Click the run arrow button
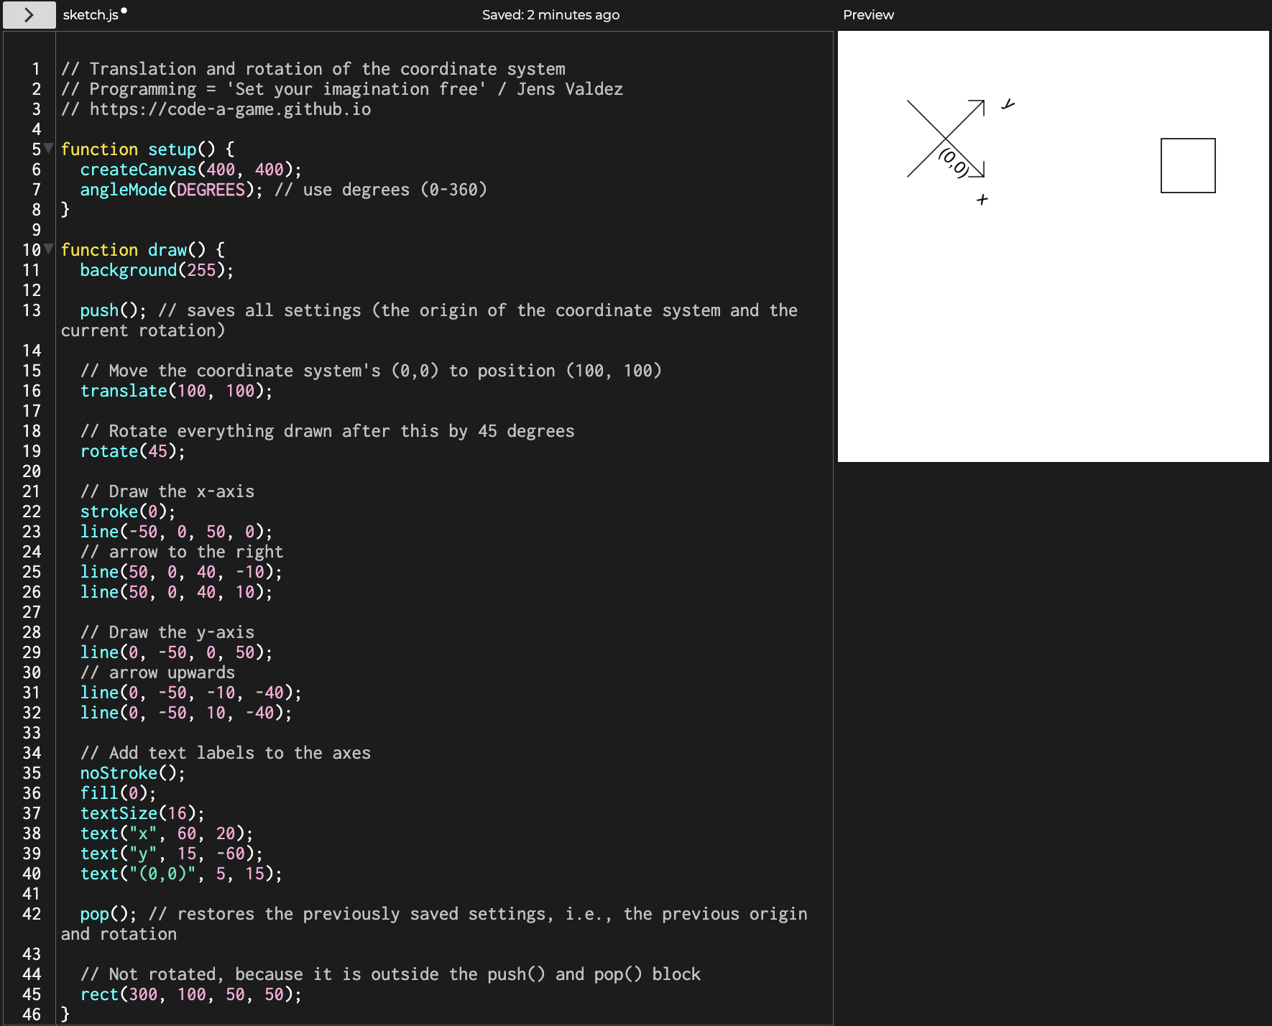 coord(29,14)
